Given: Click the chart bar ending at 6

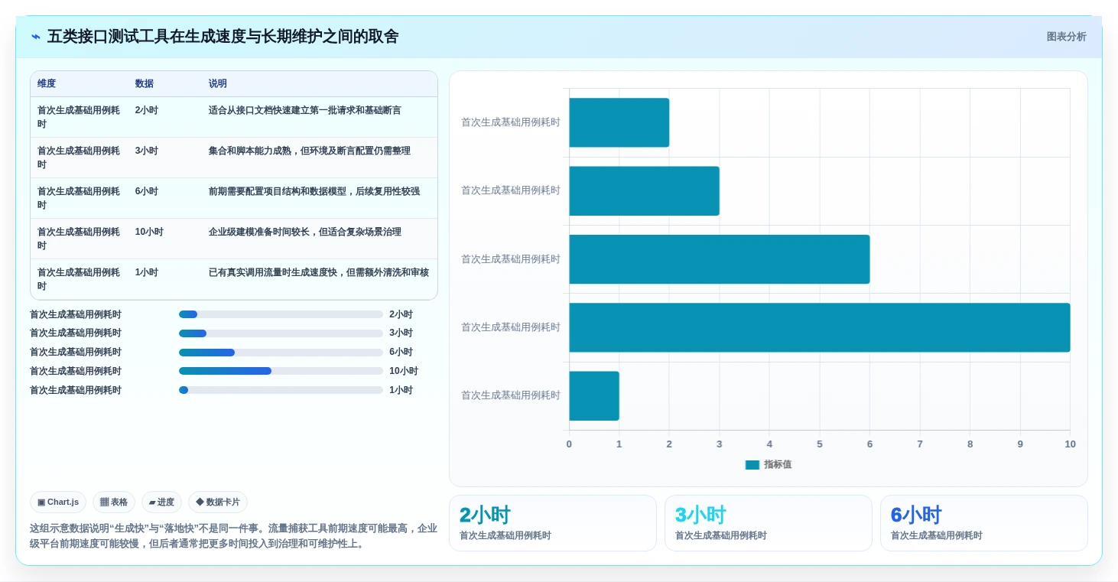Looking at the screenshot, I should click(719, 259).
